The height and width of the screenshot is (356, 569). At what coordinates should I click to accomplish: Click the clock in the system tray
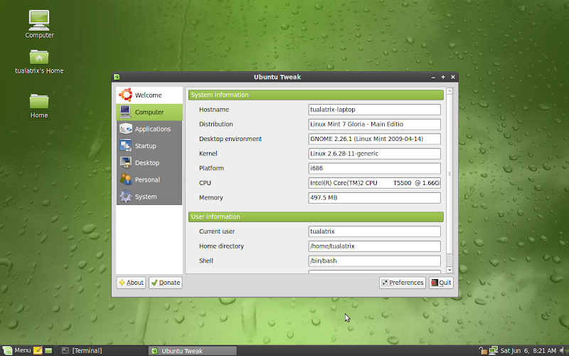[x=528, y=350]
